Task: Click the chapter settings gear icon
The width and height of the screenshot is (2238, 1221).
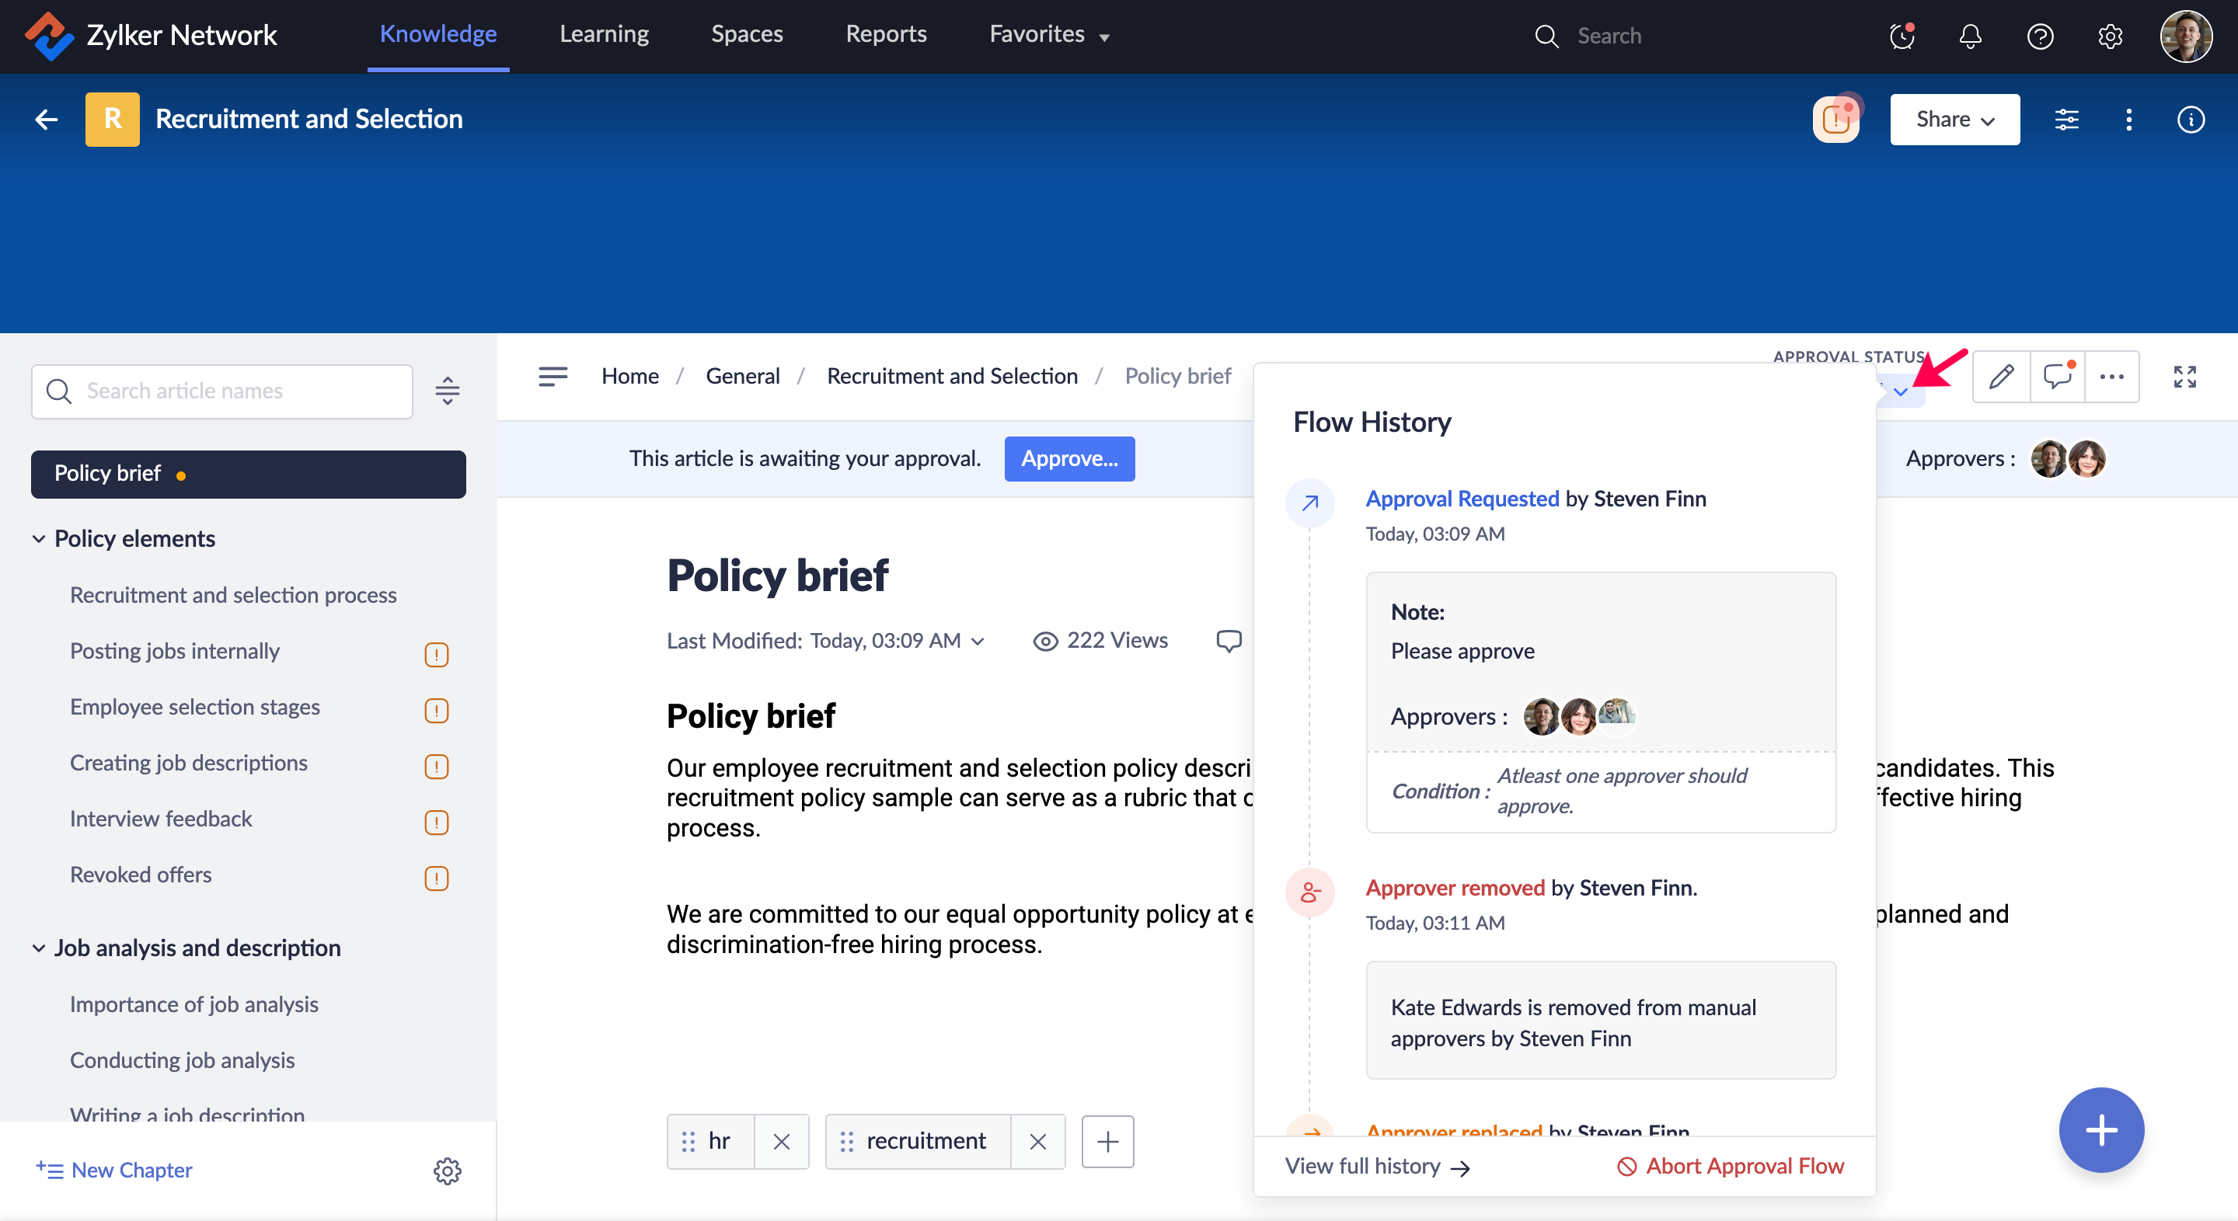Action: pos(447,1170)
